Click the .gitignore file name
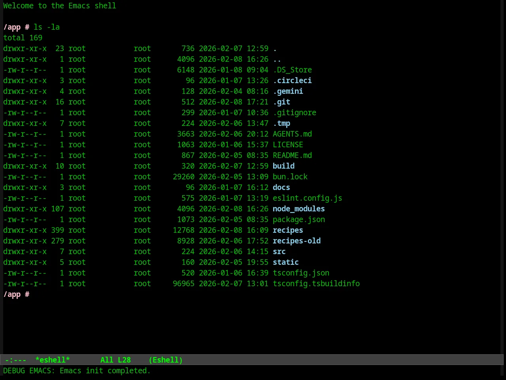Screen dimensions: 506x380 (295, 112)
